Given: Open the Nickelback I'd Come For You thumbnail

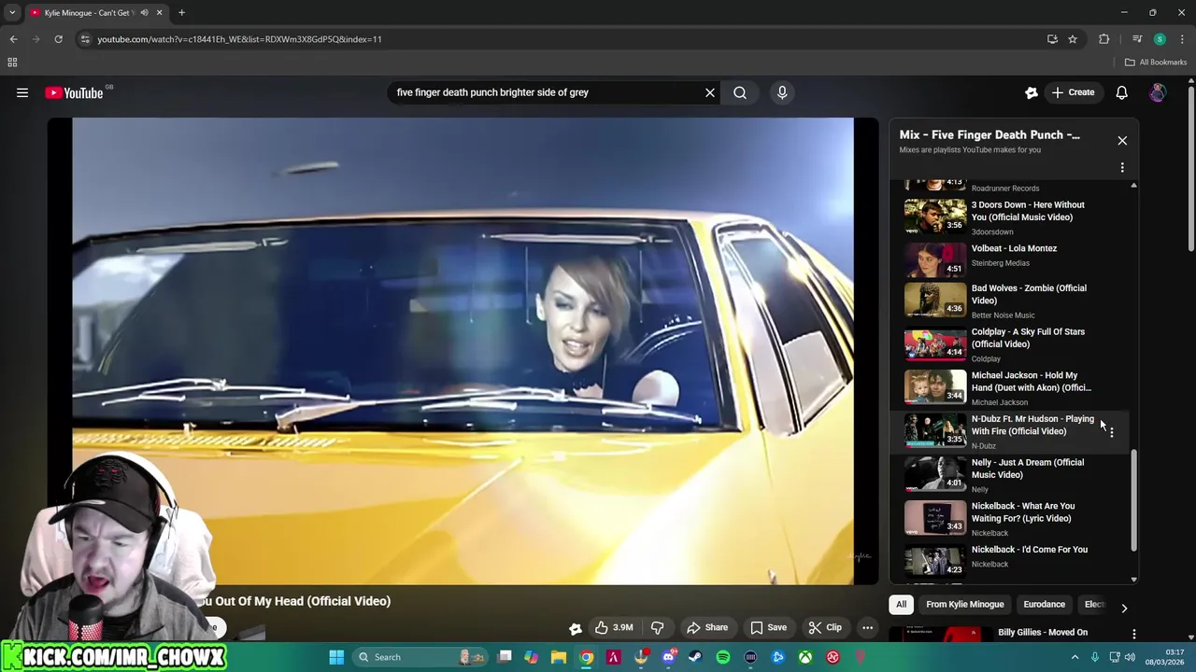Looking at the screenshot, I should pyautogui.click(x=935, y=560).
